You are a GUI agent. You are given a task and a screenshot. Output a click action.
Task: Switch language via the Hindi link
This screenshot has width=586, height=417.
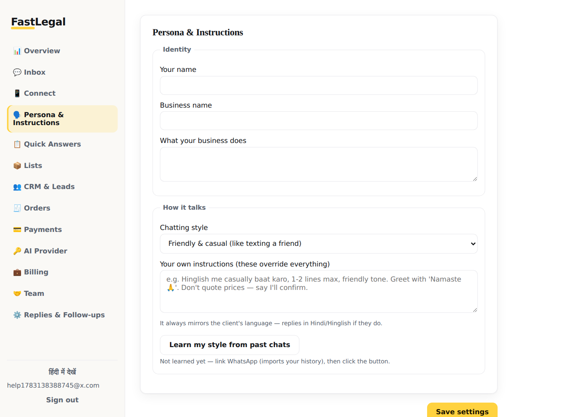pos(62,372)
